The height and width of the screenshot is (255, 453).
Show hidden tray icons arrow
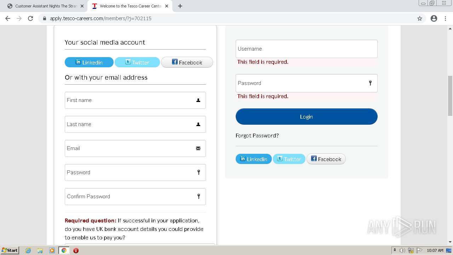[x=395, y=250]
